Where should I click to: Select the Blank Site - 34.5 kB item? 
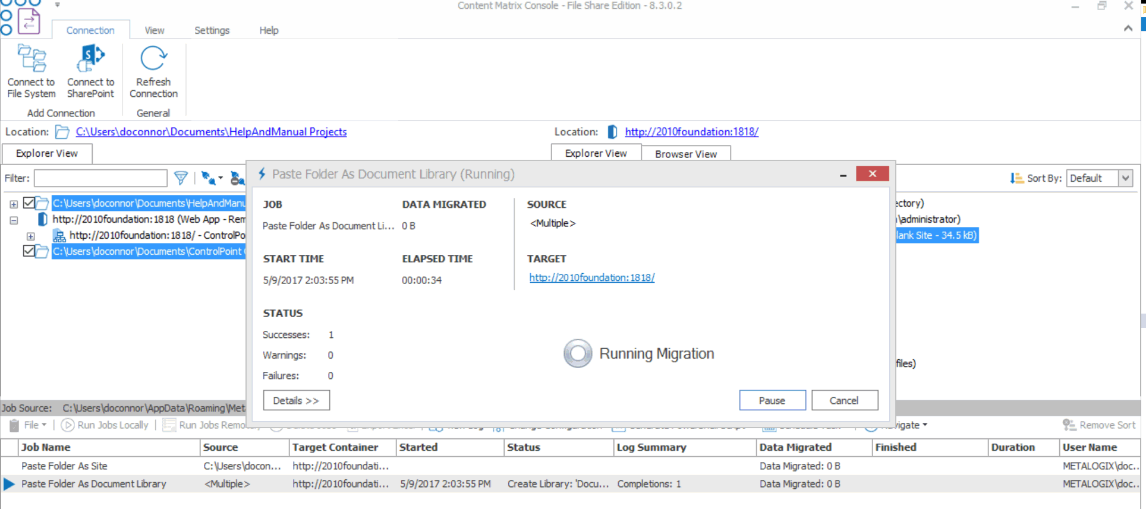point(936,235)
